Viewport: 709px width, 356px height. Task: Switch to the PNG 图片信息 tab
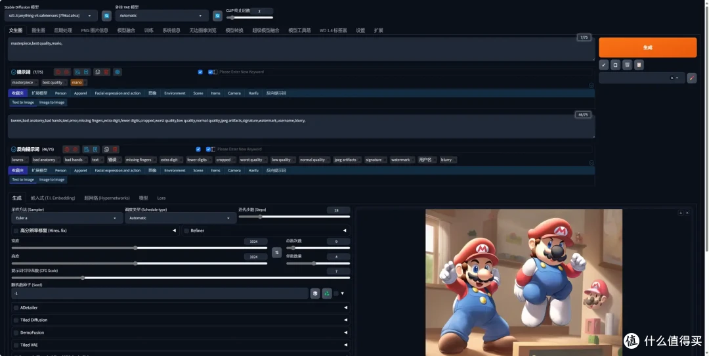coord(95,30)
